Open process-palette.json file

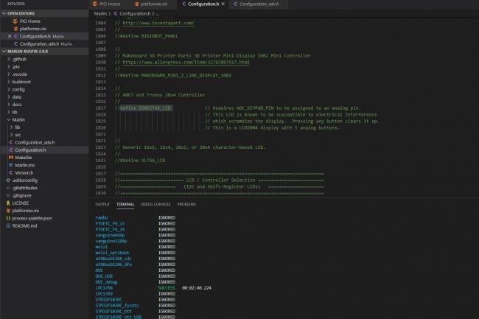click(x=32, y=218)
